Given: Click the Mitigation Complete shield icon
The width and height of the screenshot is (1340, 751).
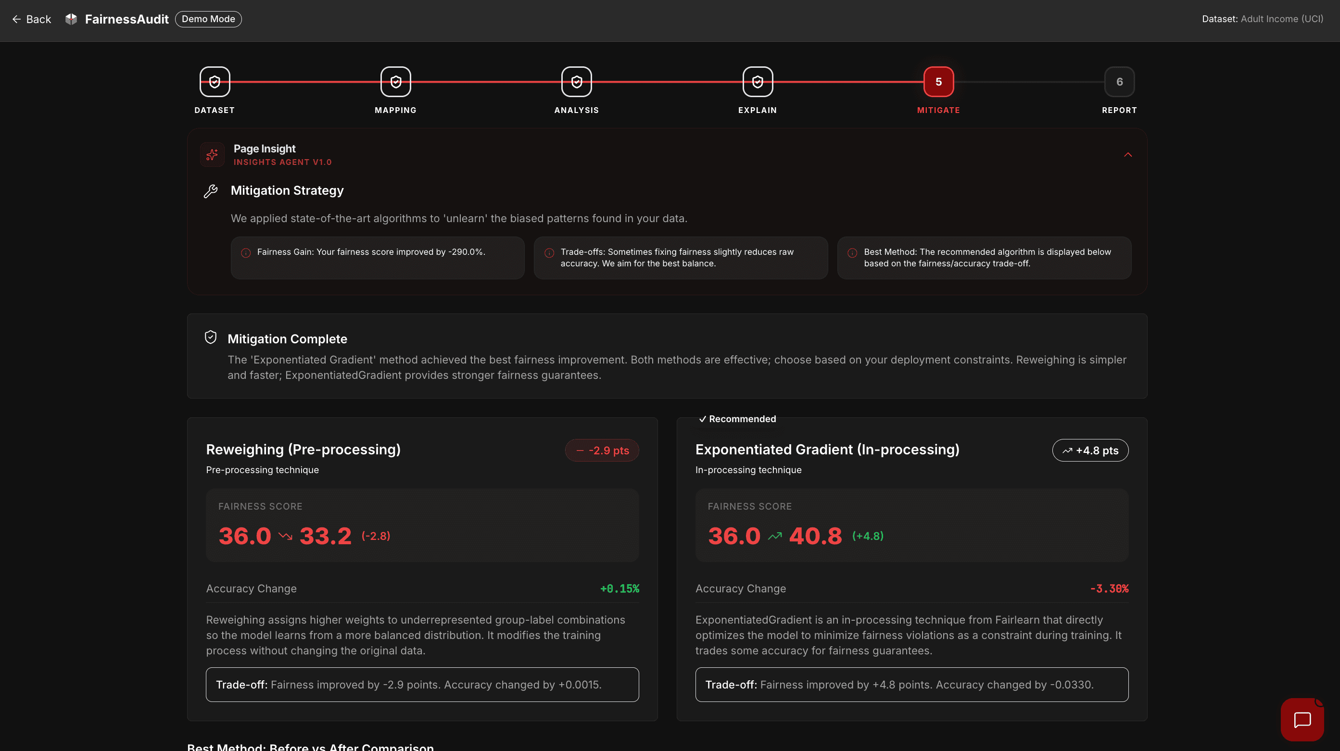Looking at the screenshot, I should [x=211, y=338].
